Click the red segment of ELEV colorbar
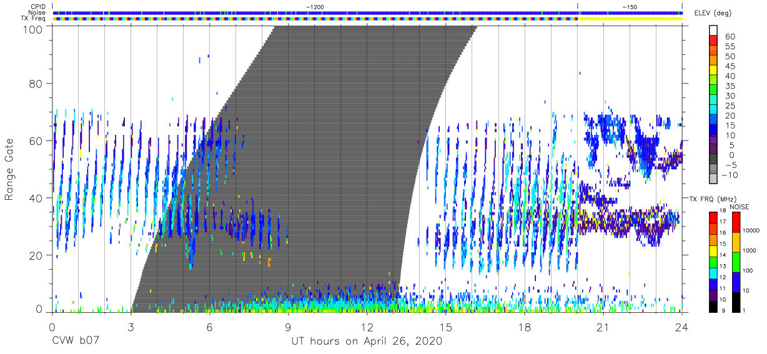 713,40
